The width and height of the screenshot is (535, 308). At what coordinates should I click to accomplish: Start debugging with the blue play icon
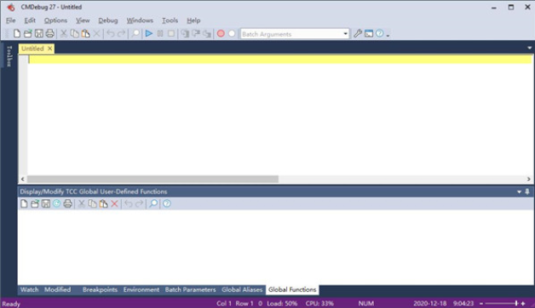tap(149, 33)
